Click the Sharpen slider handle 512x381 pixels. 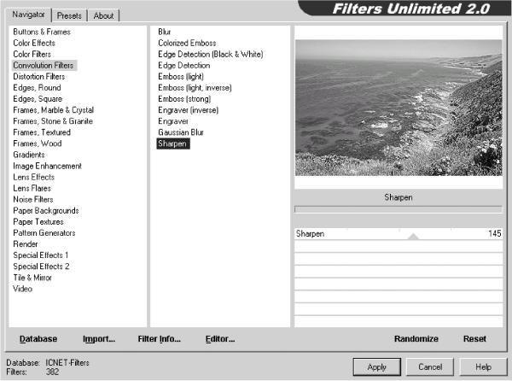(x=413, y=236)
